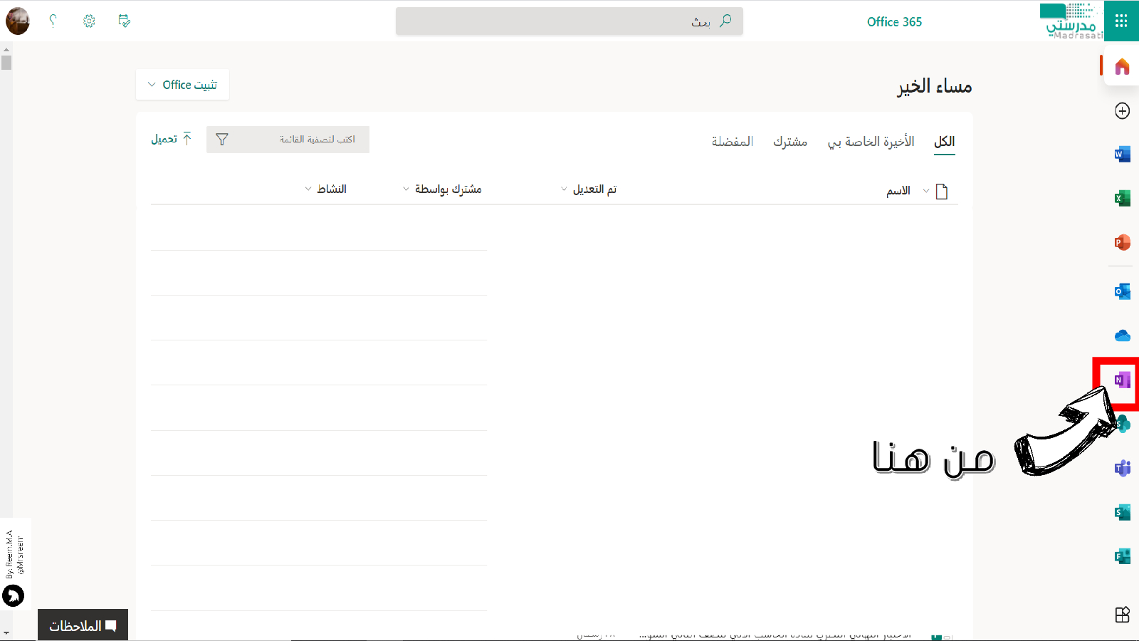Image resolution: width=1139 pixels, height=641 pixels.
Task: Click the app launcher waffle icon
Action: coord(1121,21)
